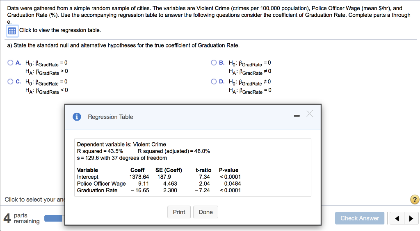Select answer option A

pos(10,63)
